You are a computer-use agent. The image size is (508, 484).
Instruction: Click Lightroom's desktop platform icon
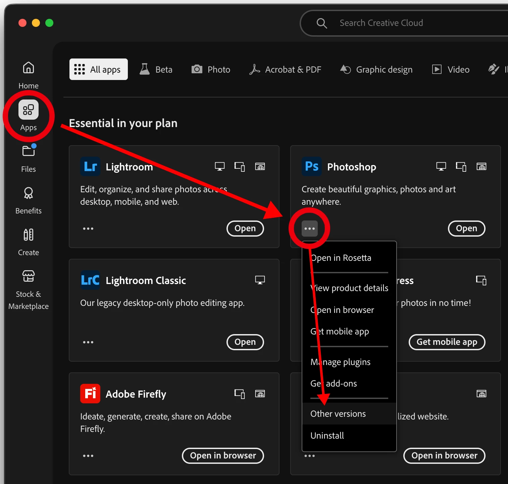pos(220,166)
